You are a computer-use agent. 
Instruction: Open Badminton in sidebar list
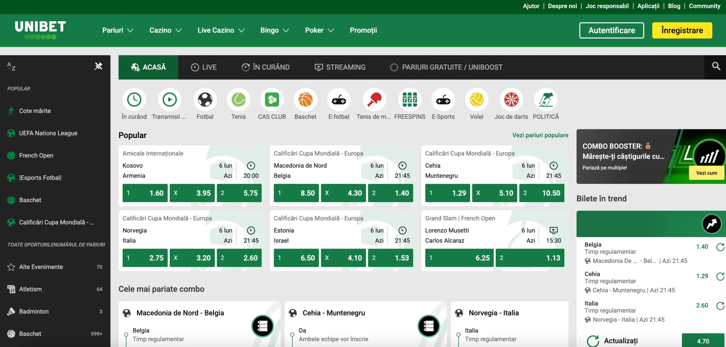55,311
